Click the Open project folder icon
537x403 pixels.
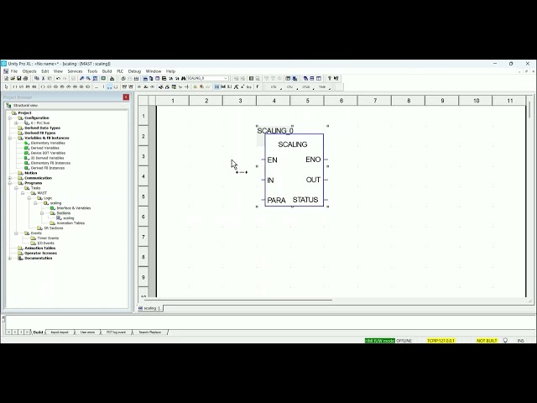13,78
